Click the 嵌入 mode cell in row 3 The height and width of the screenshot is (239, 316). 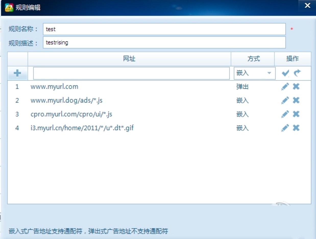point(242,114)
